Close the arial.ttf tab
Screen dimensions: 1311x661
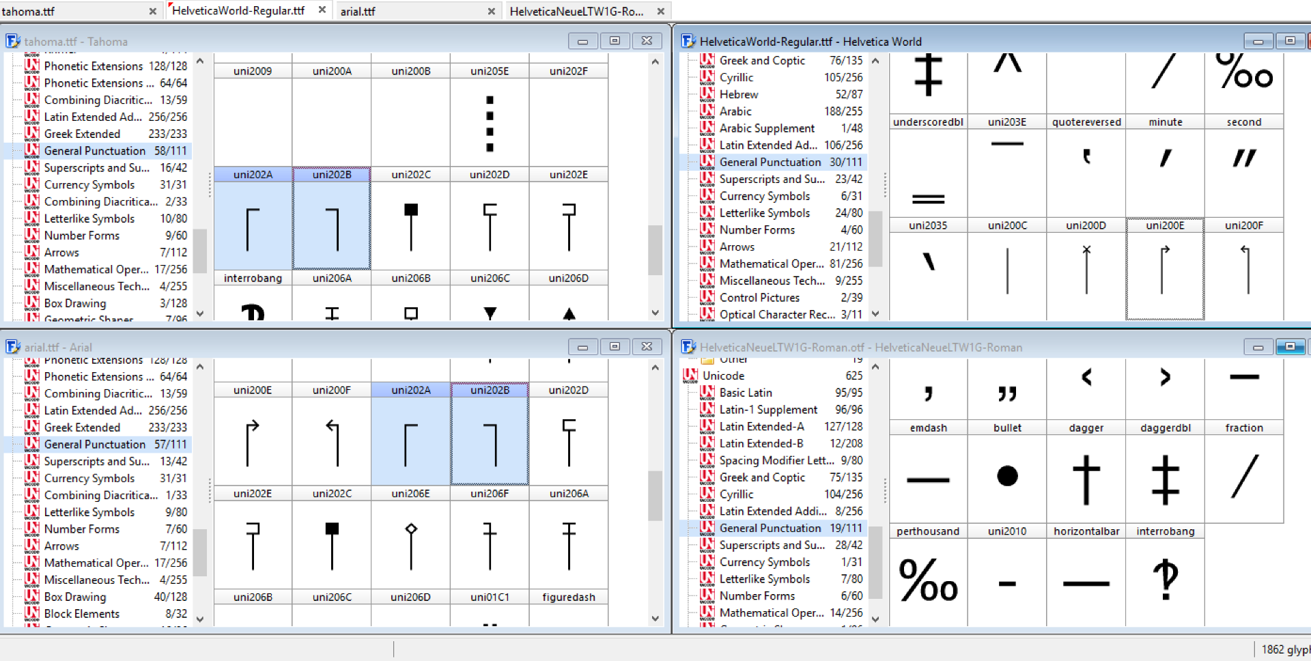[x=491, y=12]
